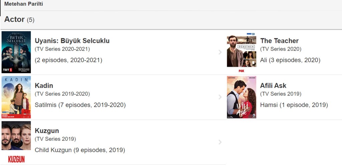Open the Uyanis: Büyük Selcuklu title link

pos(72,41)
